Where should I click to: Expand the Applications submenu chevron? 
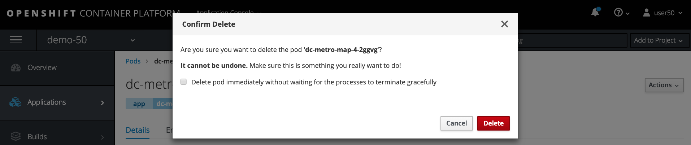pos(103,103)
